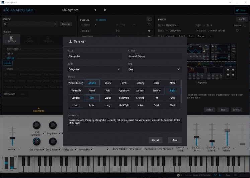
Task: Click Save in Save As dialog
Action: (175, 140)
